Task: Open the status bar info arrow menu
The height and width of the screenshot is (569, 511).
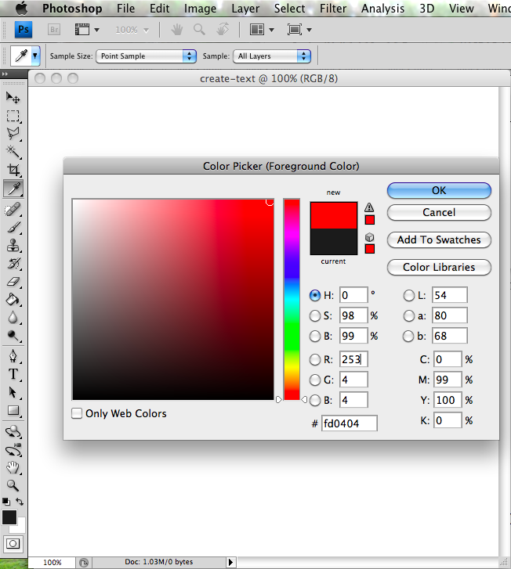Action: click(230, 562)
